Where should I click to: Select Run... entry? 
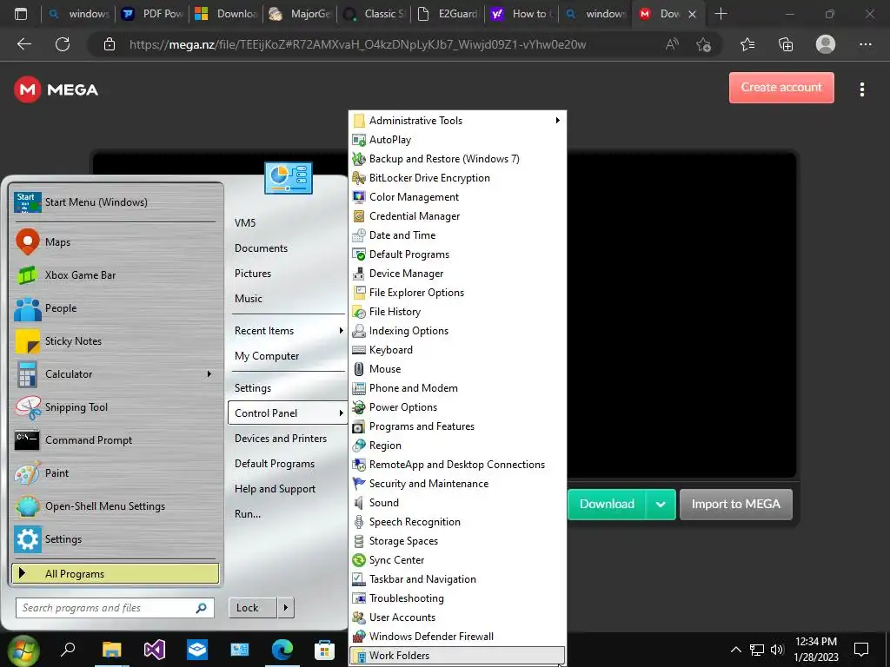point(287,514)
